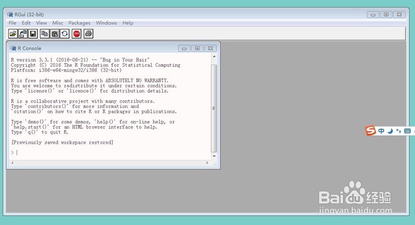Click the console prompt input line
This screenshot has height=225, width=415.
pyautogui.click(x=110, y=152)
